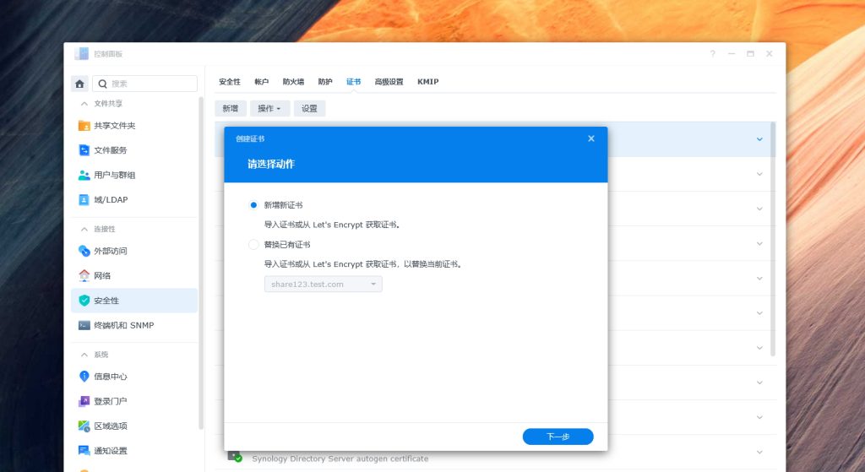Click the Synology Directory Server autogen certificate text
The image size is (865, 472).
(340, 458)
